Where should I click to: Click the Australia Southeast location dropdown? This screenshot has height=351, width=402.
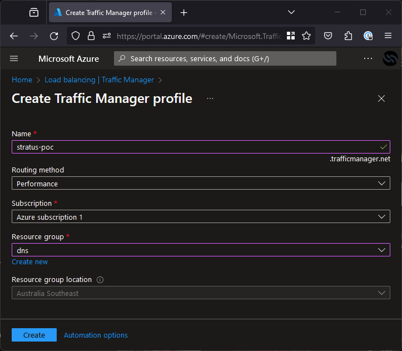pos(201,293)
